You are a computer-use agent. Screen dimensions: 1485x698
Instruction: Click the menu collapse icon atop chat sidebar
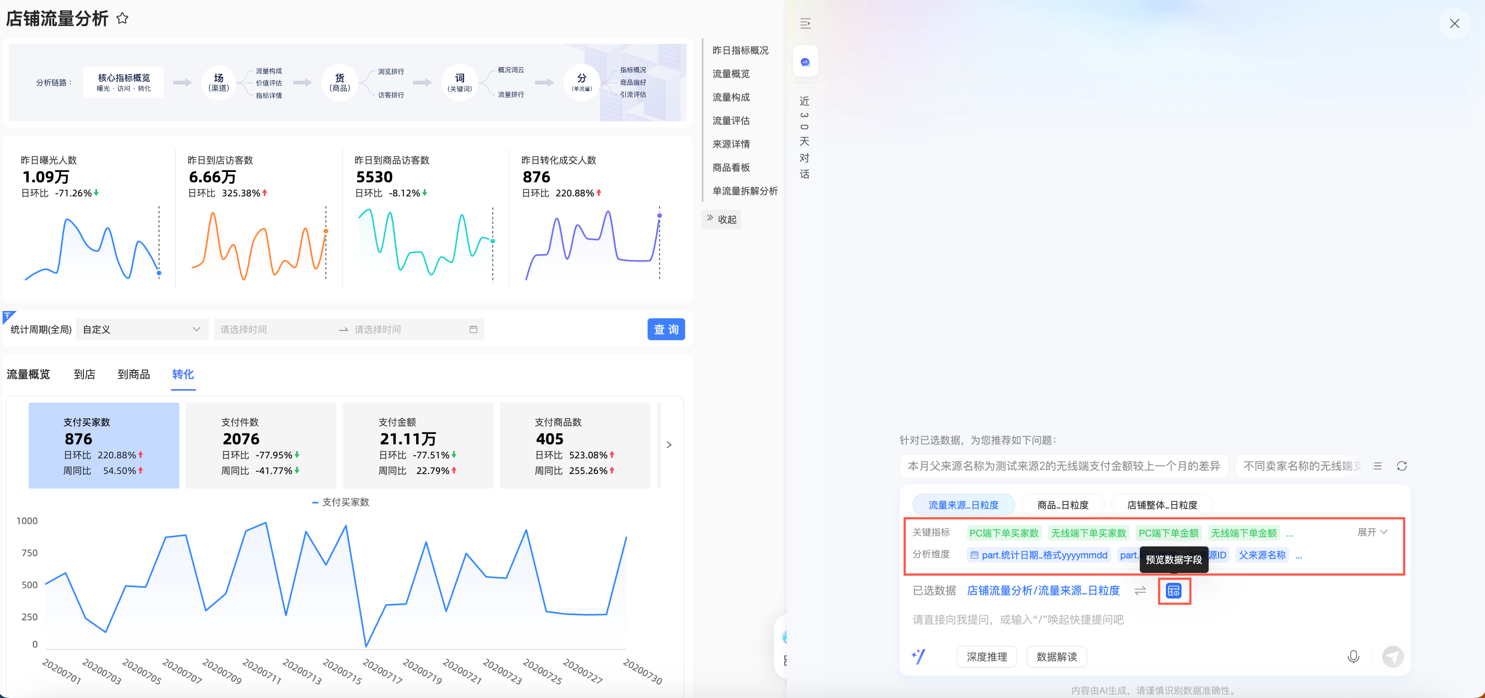tap(805, 23)
